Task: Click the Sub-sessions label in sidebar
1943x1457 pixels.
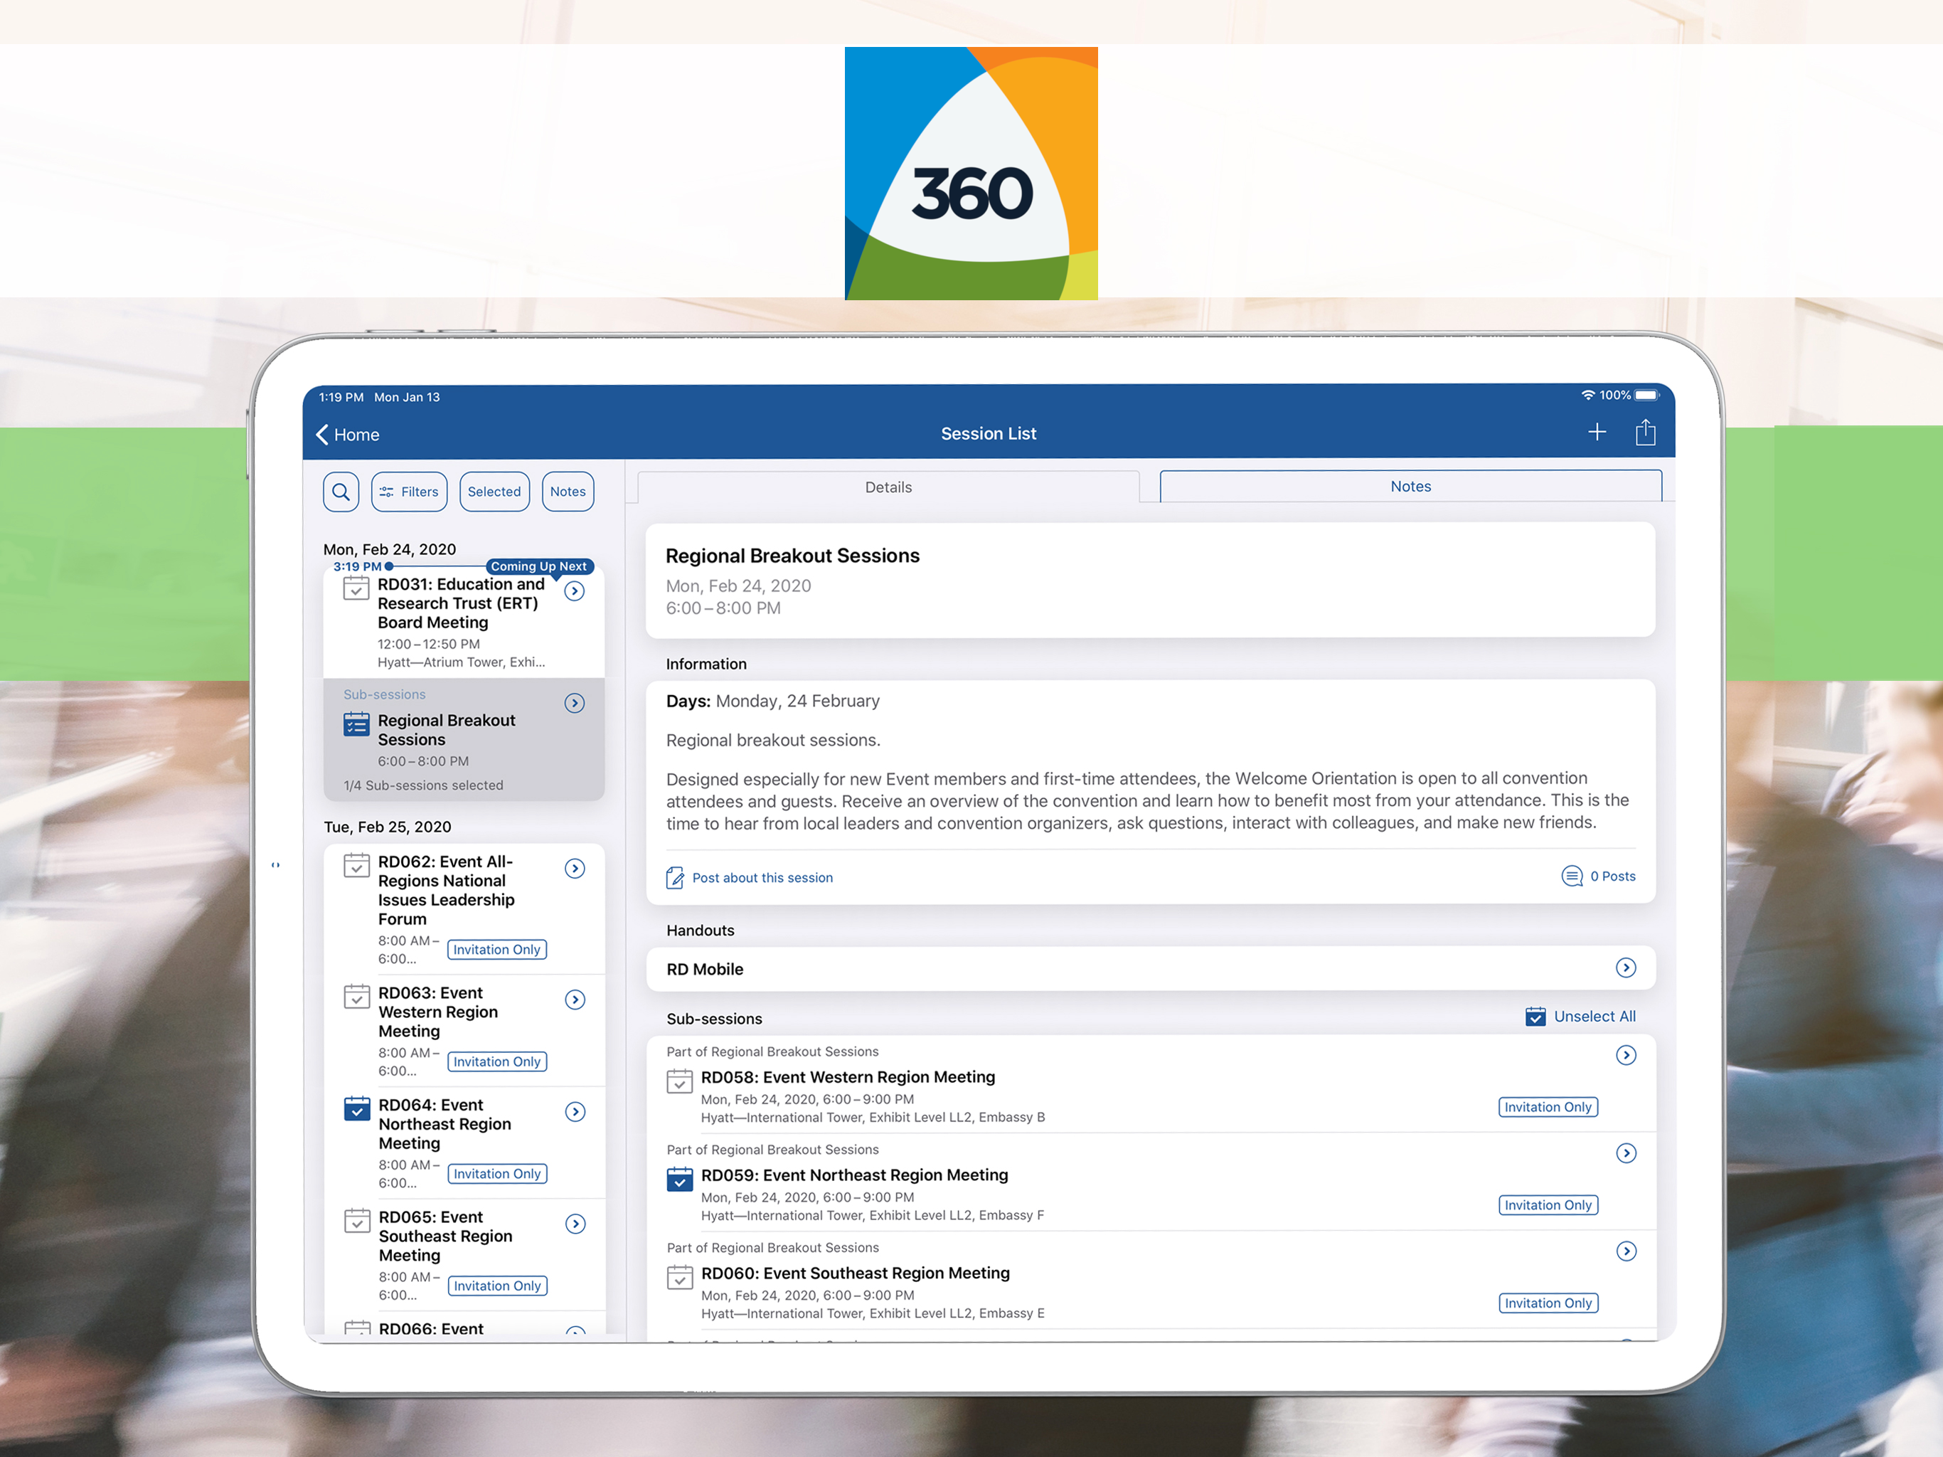Action: tap(385, 694)
